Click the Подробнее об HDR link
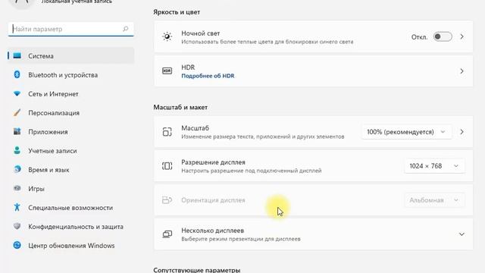485x273 pixels. click(208, 76)
